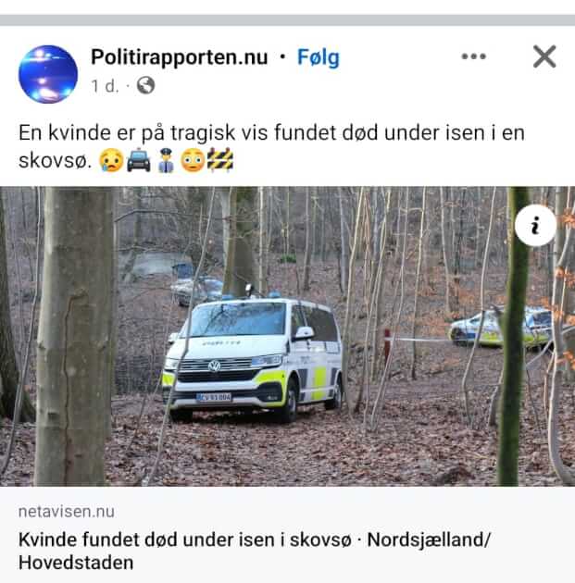Click the police car emoji
575x583 pixels.
(x=139, y=160)
